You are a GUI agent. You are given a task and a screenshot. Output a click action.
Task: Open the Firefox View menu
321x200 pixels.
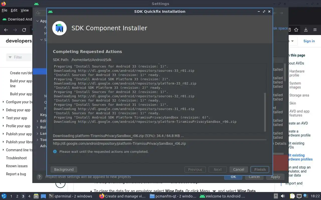[25, 10]
